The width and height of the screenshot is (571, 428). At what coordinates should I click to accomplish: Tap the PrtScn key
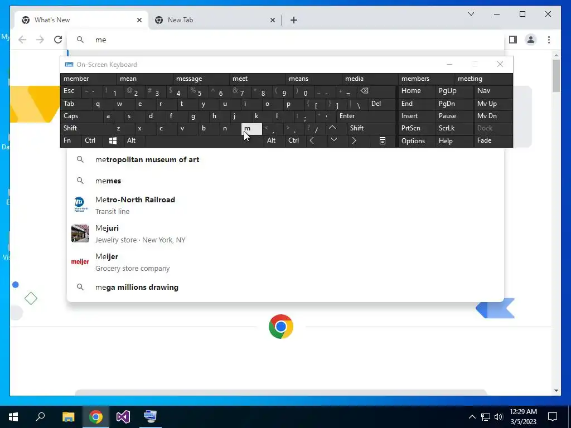[417, 128]
